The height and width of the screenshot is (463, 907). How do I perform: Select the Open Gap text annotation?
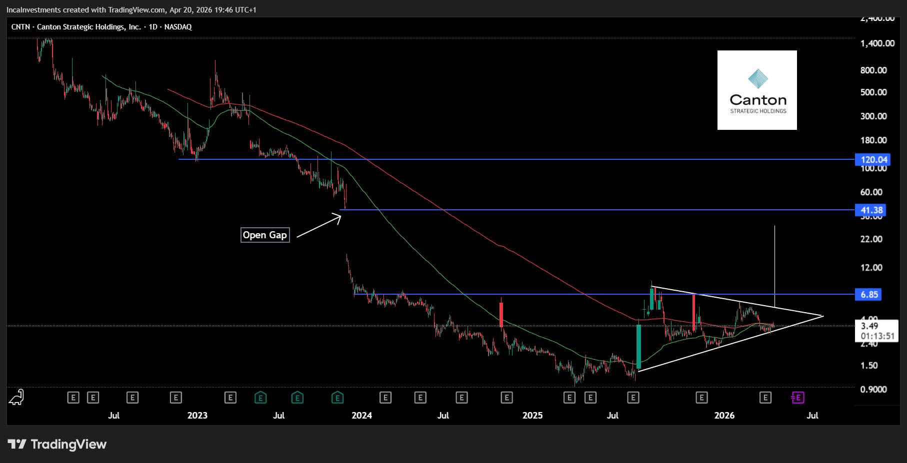click(264, 235)
